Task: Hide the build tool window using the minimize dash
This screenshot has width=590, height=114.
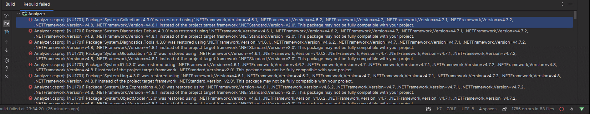Action: tap(570, 4)
